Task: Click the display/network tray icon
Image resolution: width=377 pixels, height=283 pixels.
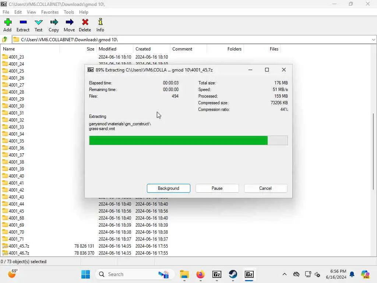Action: point(308,274)
